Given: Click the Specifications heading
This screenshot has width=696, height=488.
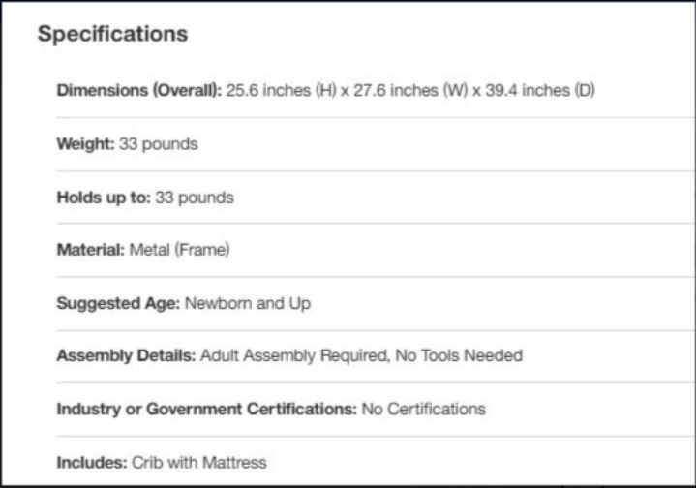Looking at the screenshot, I should (x=112, y=34).
